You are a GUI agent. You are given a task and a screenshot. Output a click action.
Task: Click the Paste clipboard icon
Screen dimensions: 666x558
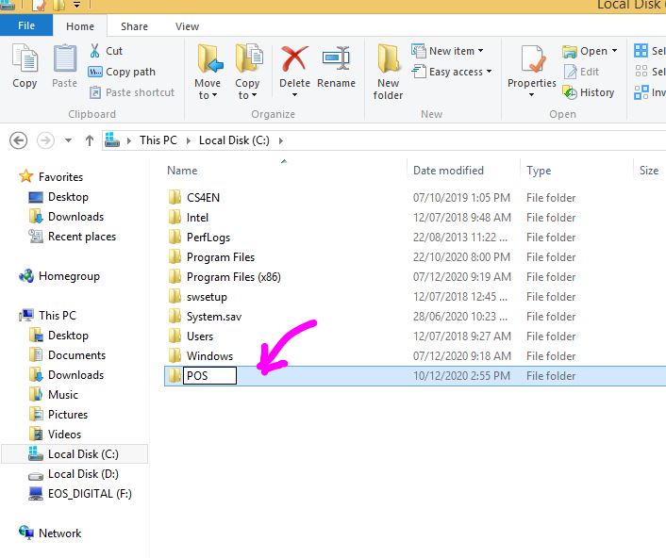pos(64,59)
